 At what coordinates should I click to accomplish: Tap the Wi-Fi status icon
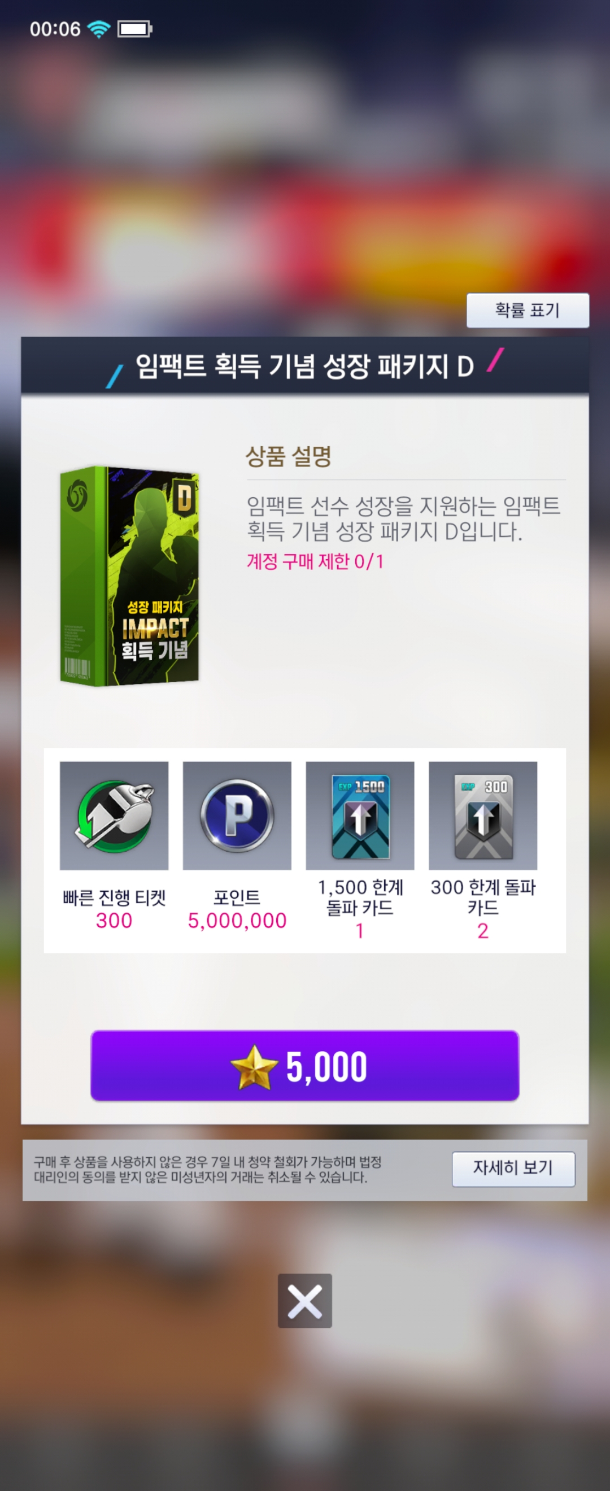coord(98,28)
